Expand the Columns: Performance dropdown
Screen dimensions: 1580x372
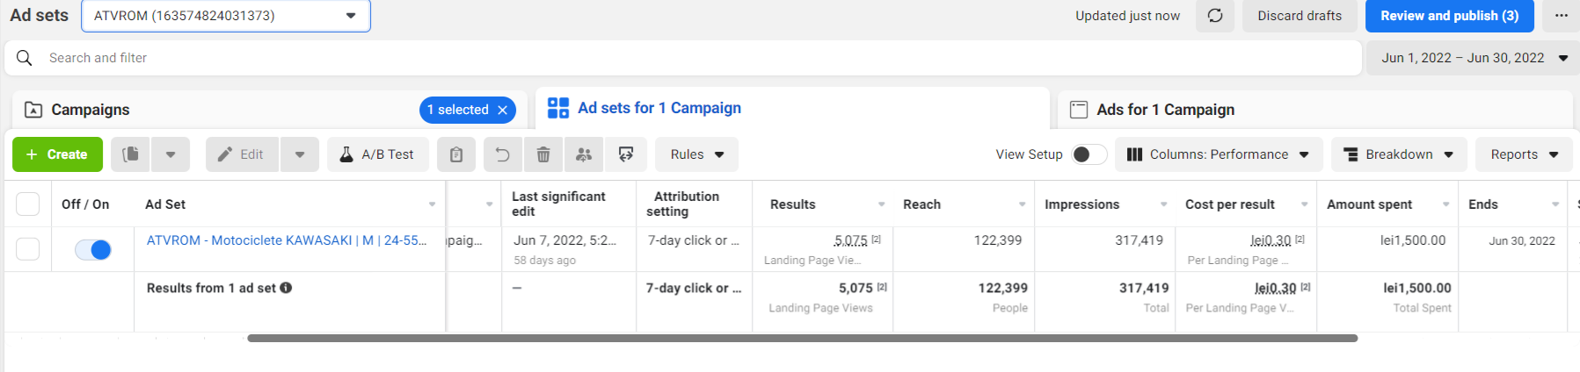click(x=1218, y=154)
